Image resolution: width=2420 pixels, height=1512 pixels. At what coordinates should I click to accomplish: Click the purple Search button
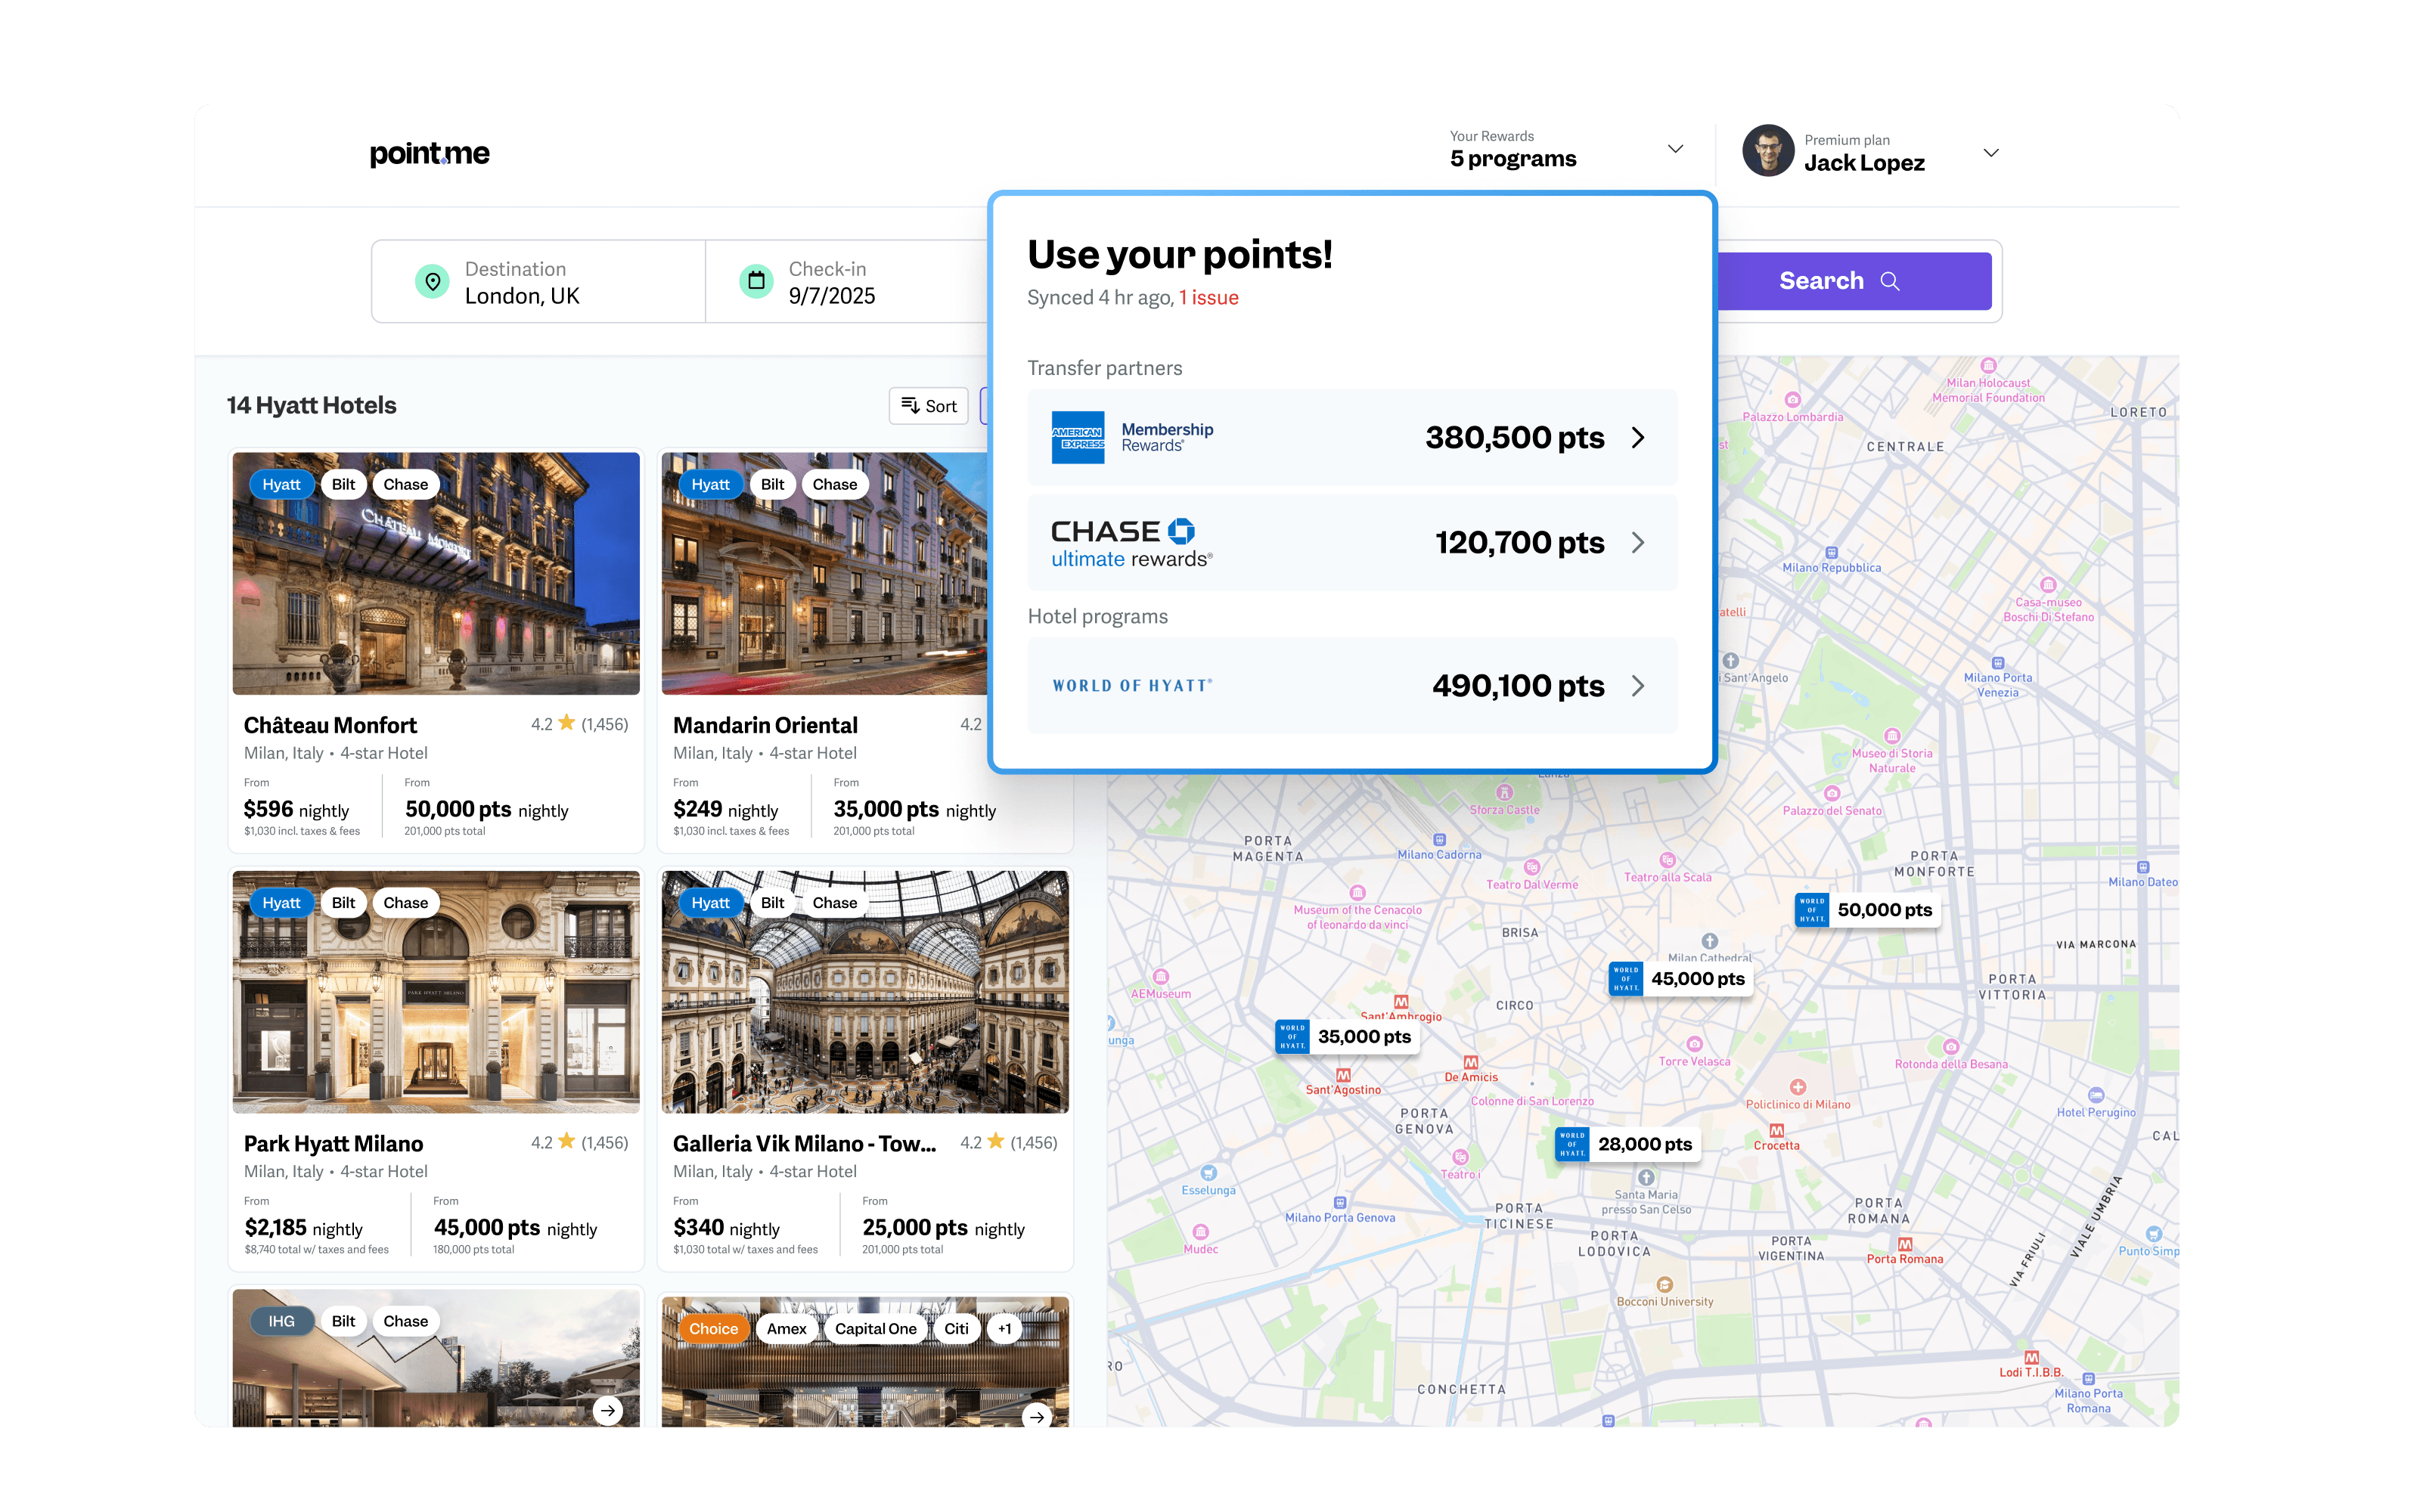[1854, 281]
